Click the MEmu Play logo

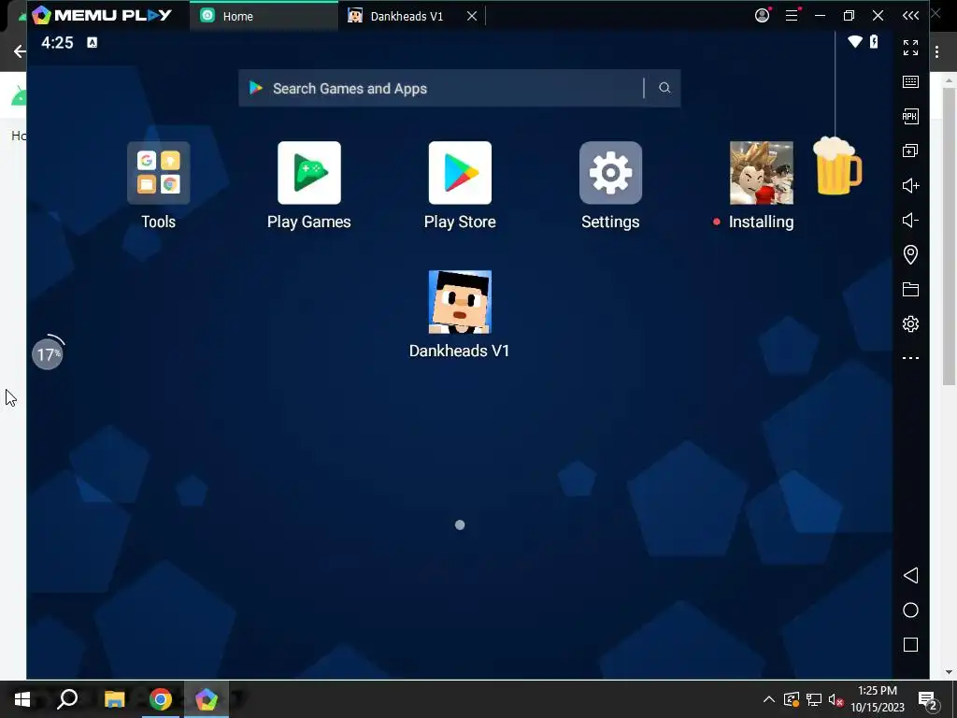tap(102, 15)
